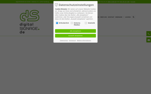
Task: Toggle the Erforderlich checkbox
Action: tap(57, 23)
